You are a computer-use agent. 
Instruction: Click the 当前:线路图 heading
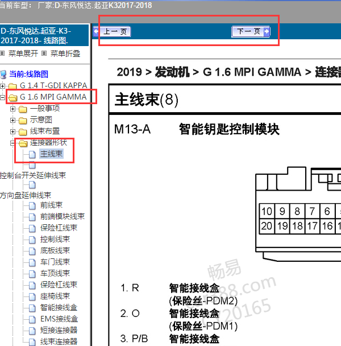click(28, 74)
